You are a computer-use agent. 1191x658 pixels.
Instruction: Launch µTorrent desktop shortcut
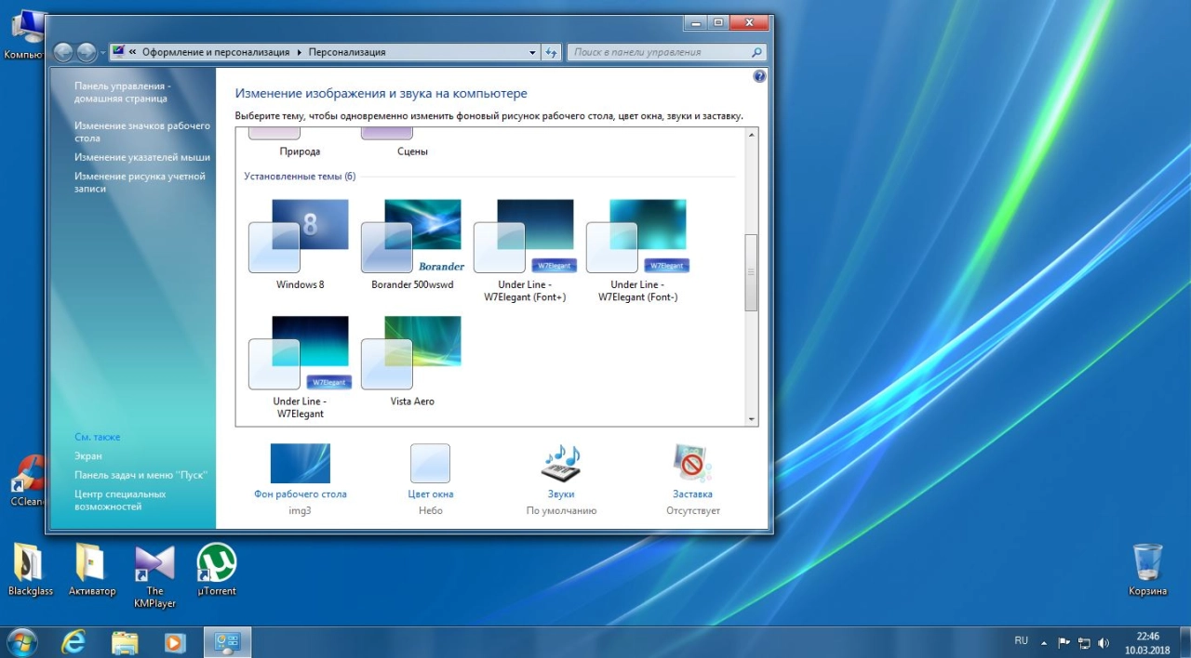click(x=217, y=570)
